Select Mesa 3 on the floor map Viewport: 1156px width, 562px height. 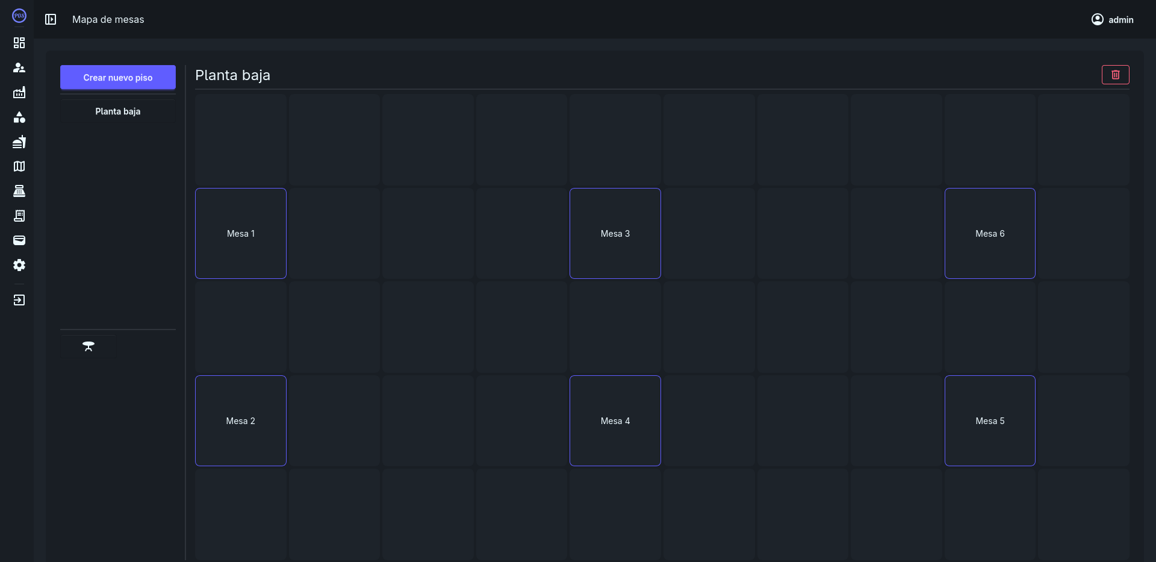pyautogui.click(x=615, y=234)
